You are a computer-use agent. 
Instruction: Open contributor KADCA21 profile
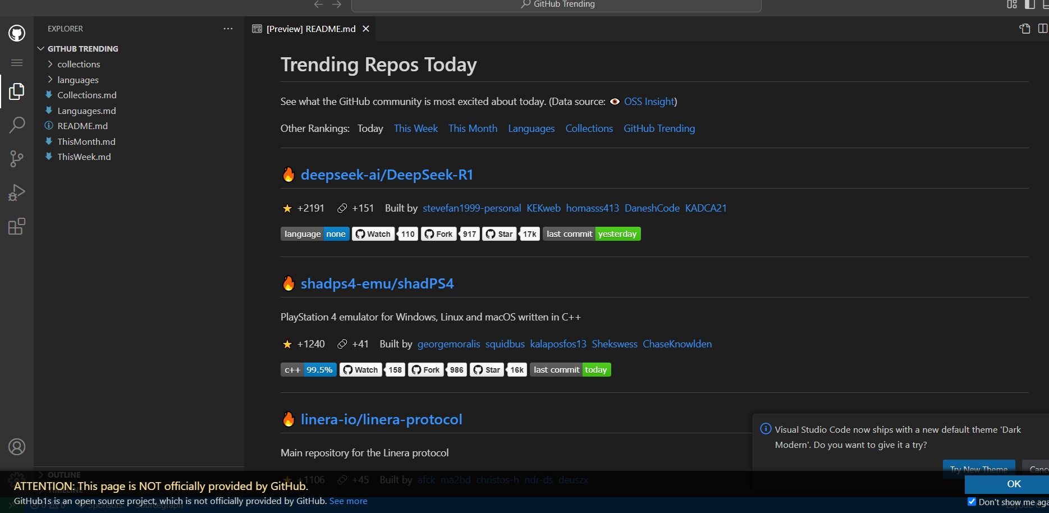[706, 208]
